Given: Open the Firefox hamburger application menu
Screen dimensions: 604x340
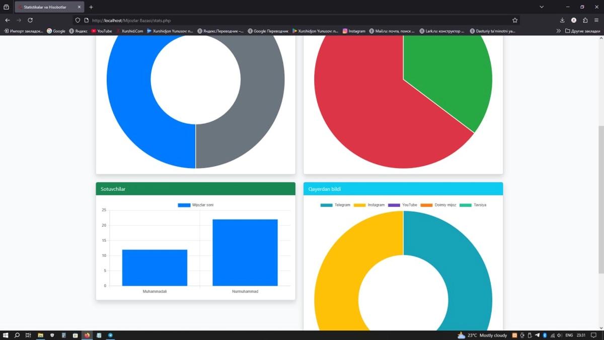Looking at the screenshot, I should pyautogui.click(x=596, y=20).
